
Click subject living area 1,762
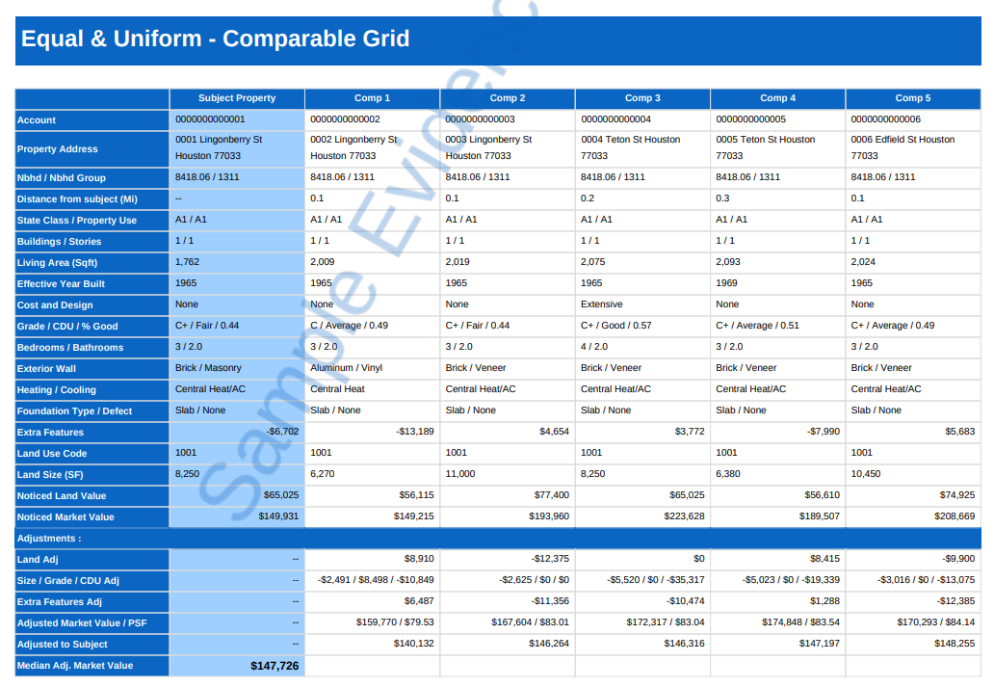pos(187,262)
